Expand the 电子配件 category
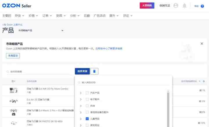This screenshot has width=209, height=127. coord(81,99)
